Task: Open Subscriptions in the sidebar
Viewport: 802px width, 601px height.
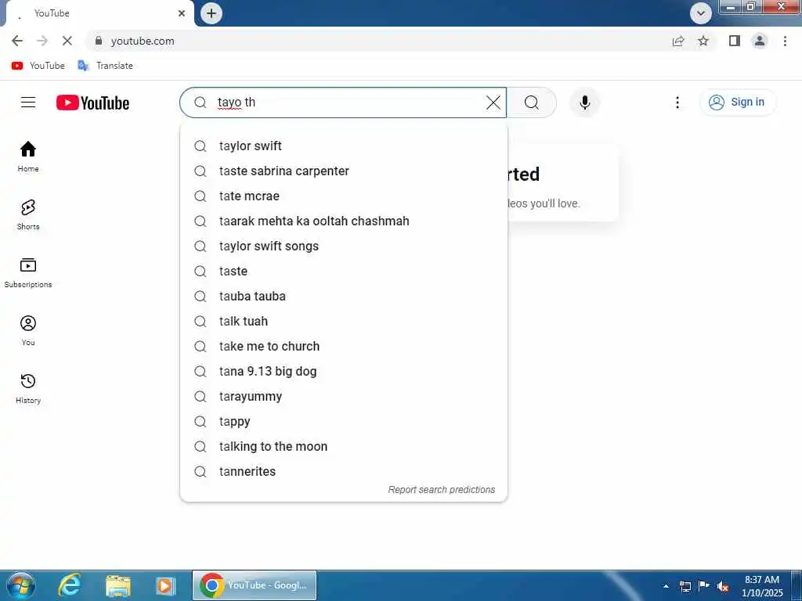Action: pyautogui.click(x=28, y=272)
